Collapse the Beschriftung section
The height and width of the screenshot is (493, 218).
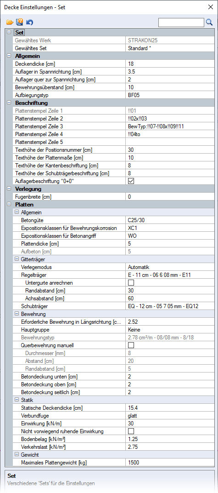[x=8, y=103]
